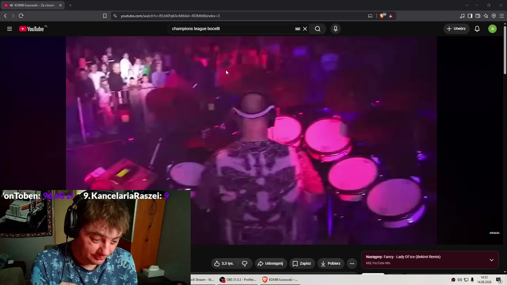Open YouTube notifications bell

click(477, 28)
